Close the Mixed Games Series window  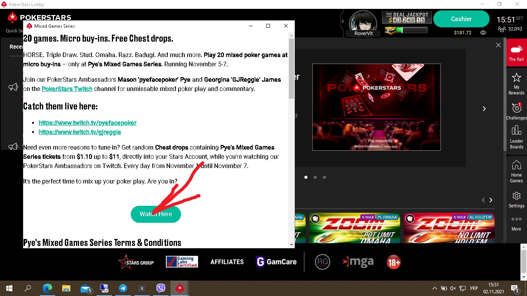point(285,26)
